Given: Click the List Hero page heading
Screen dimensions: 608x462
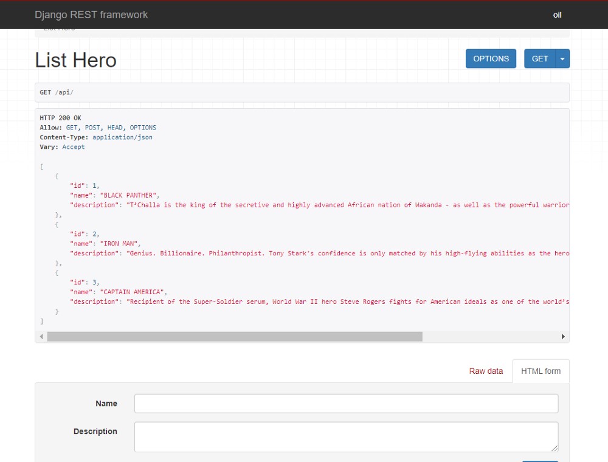Looking at the screenshot, I should (75, 60).
